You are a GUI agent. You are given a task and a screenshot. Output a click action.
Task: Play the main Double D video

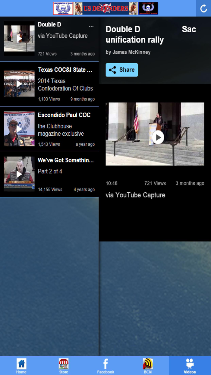[x=158, y=137]
